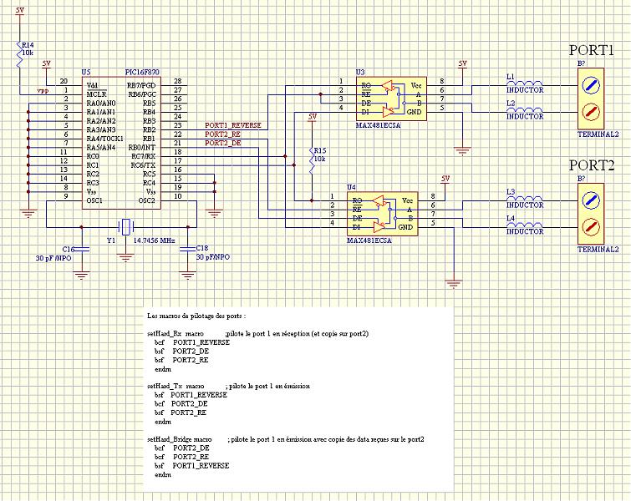Image resolution: width=631 pixels, height=501 pixels.
Task: Select the PORT2 title text
Action: [591, 165]
